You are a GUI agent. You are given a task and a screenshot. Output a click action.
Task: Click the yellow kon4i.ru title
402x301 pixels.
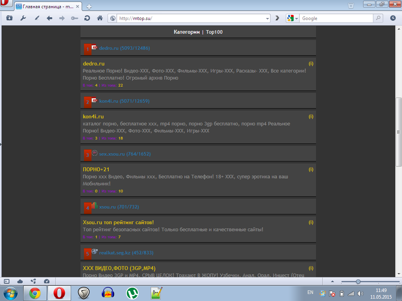point(93,116)
